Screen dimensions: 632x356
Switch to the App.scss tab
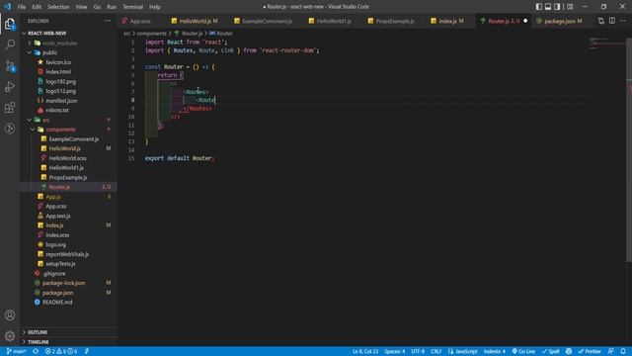140,21
